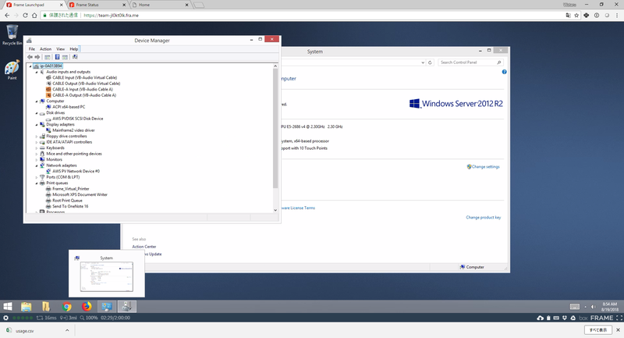Click the Japanese show-all downloads button

[x=597, y=330]
